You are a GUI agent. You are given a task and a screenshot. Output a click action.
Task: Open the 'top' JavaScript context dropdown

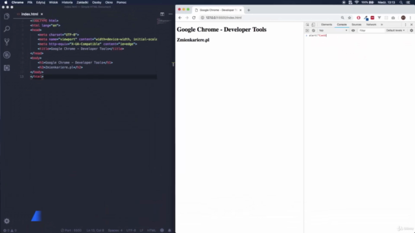pyautogui.click(x=333, y=30)
